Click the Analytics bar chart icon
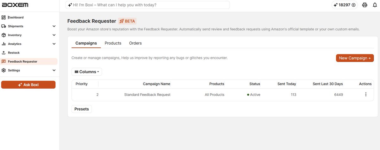The image size is (380, 150). [x=3, y=44]
